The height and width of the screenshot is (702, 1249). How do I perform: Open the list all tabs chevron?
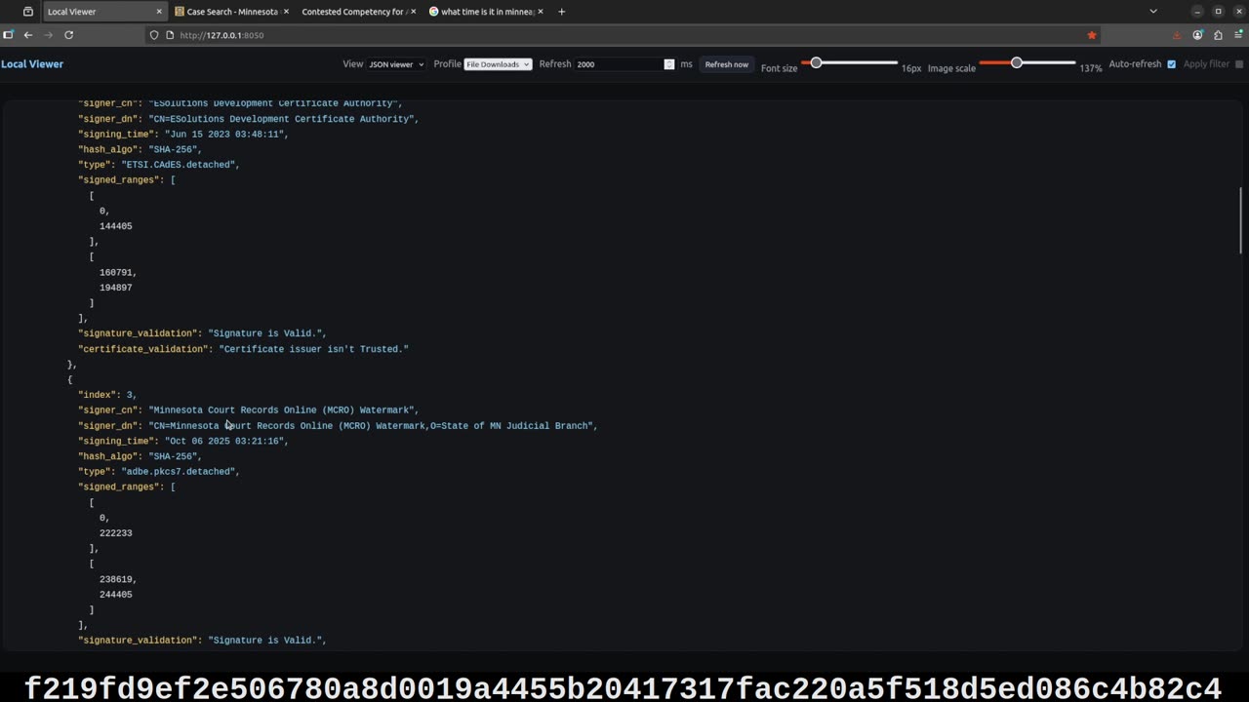click(x=1153, y=12)
